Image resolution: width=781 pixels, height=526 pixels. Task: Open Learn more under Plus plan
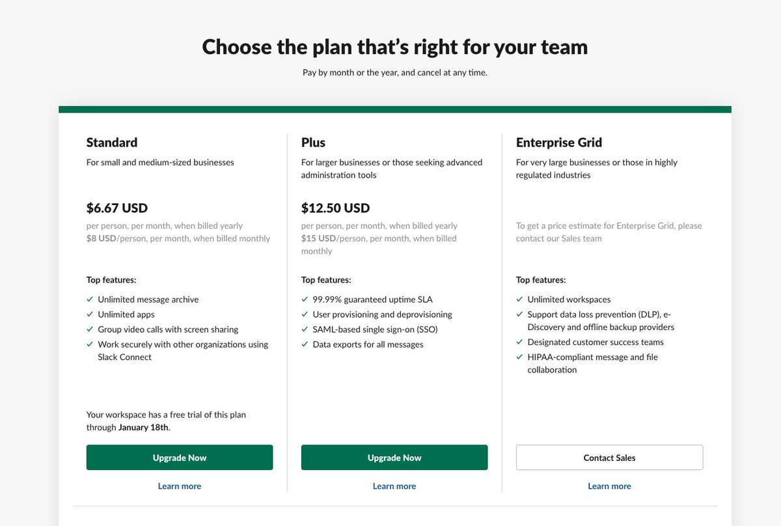pyautogui.click(x=394, y=486)
